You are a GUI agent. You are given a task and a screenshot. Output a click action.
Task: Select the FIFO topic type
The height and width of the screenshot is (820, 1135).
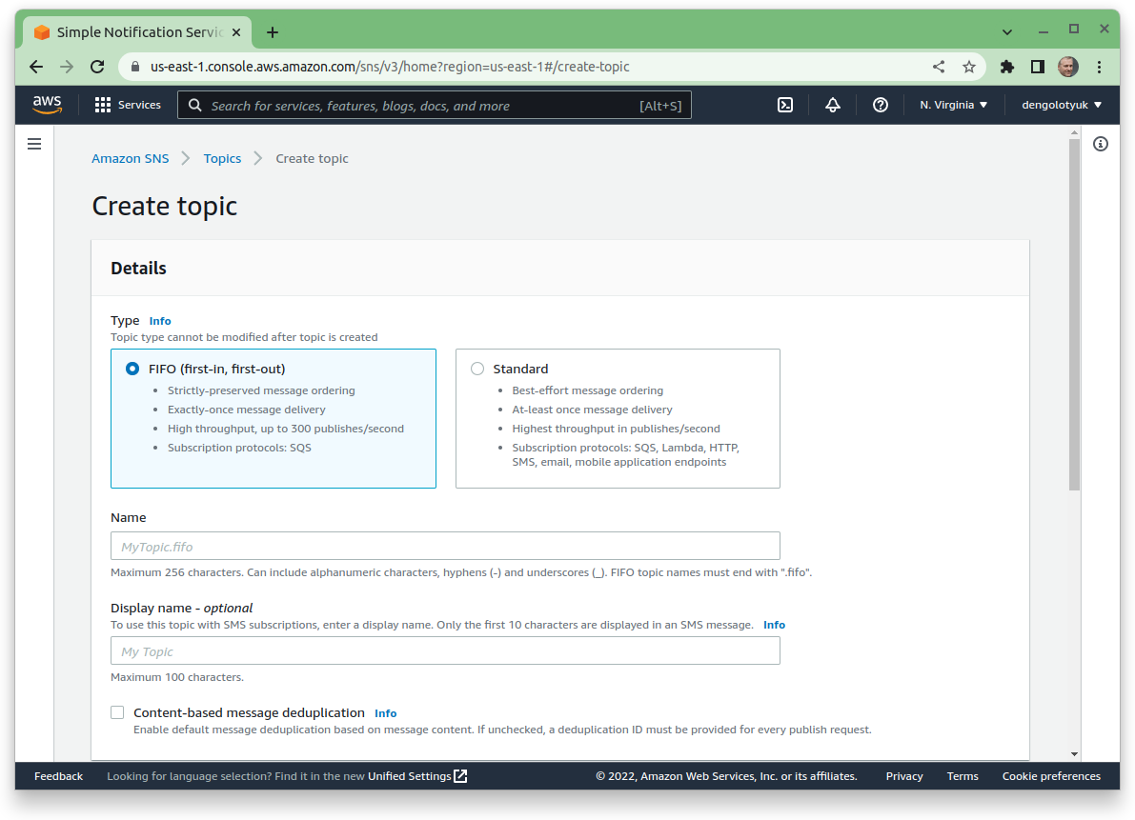pyautogui.click(x=132, y=369)
